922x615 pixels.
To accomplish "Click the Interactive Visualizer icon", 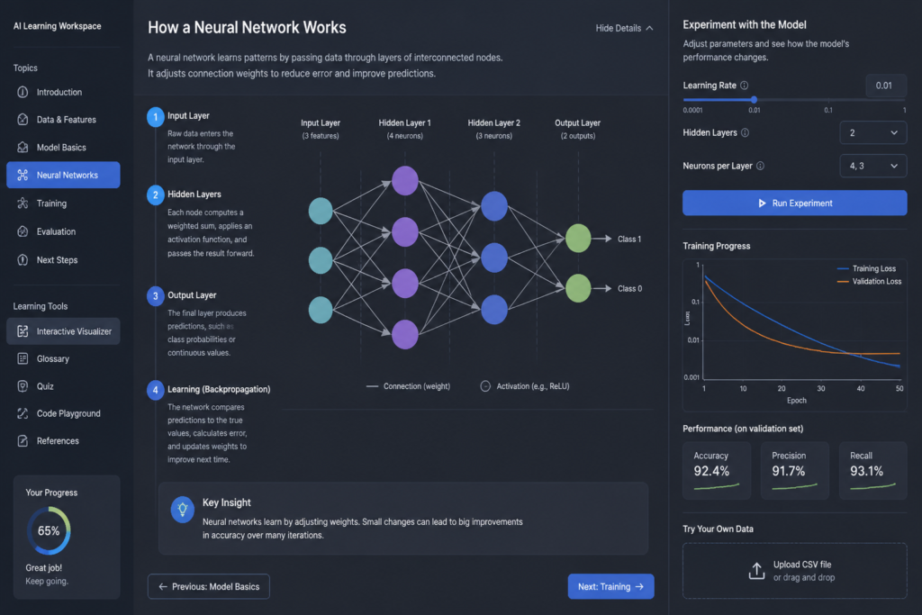I will click(23, 331).
